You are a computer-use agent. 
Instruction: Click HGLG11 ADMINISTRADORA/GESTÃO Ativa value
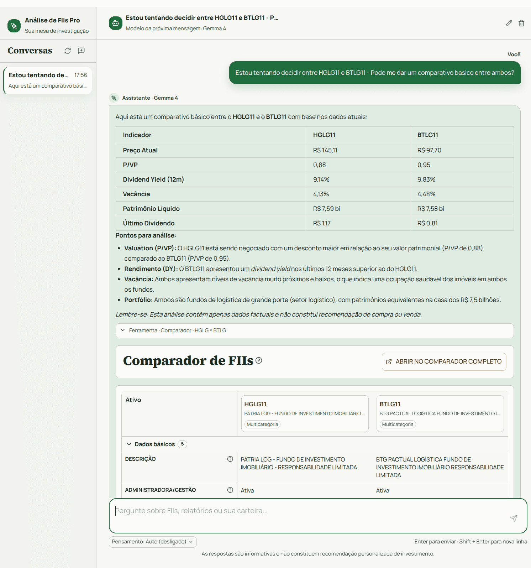point(247,490)
